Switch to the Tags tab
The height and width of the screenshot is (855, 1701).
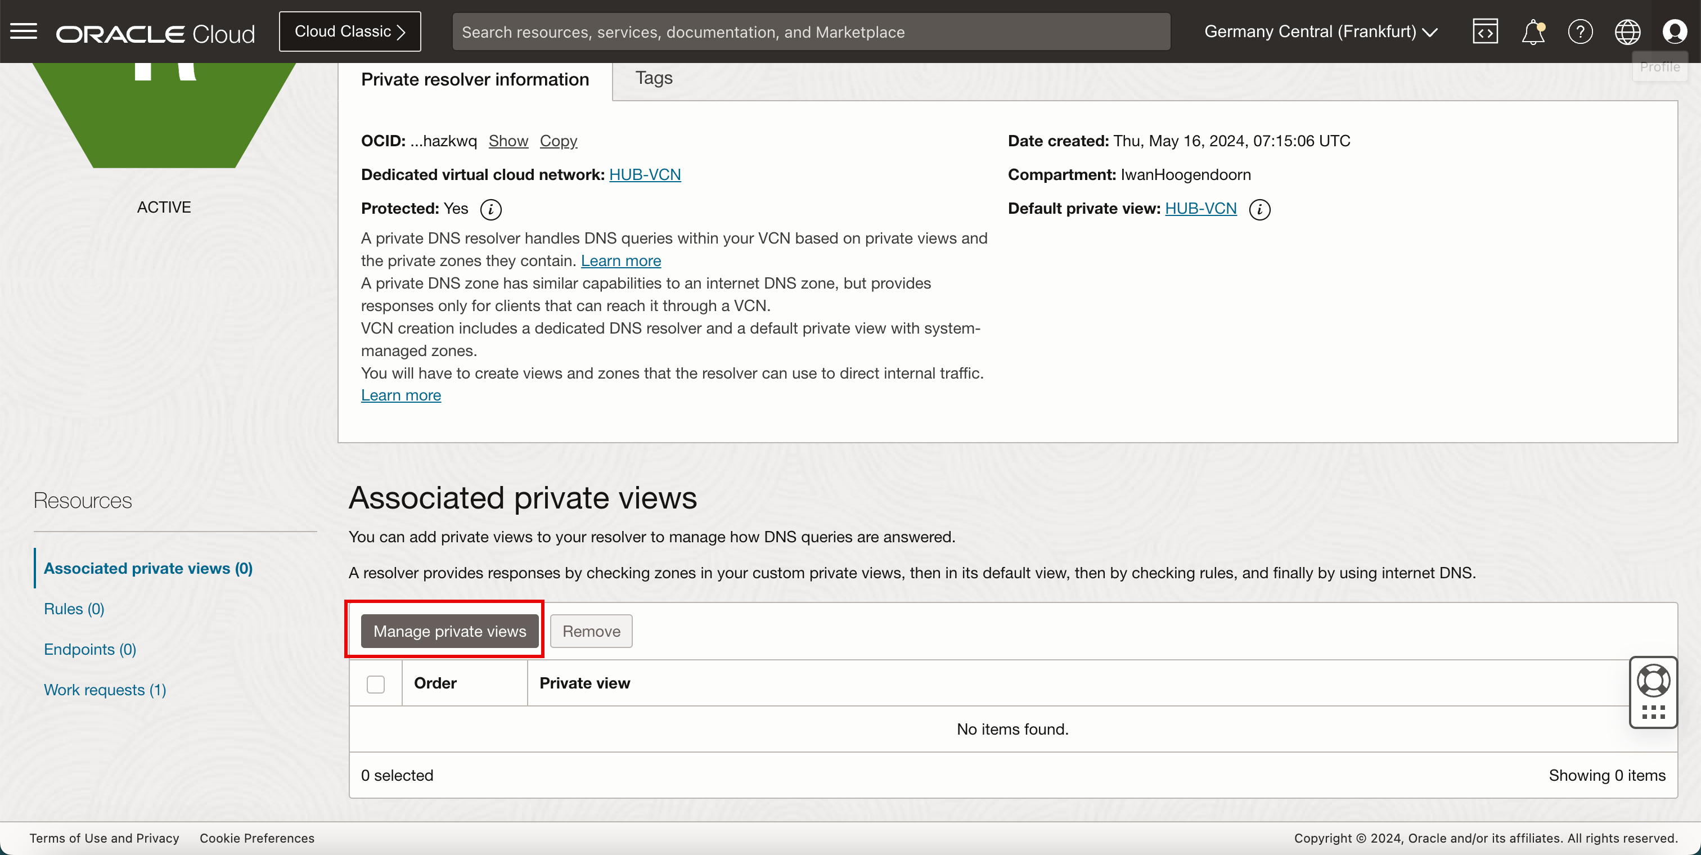click(653, 78)
